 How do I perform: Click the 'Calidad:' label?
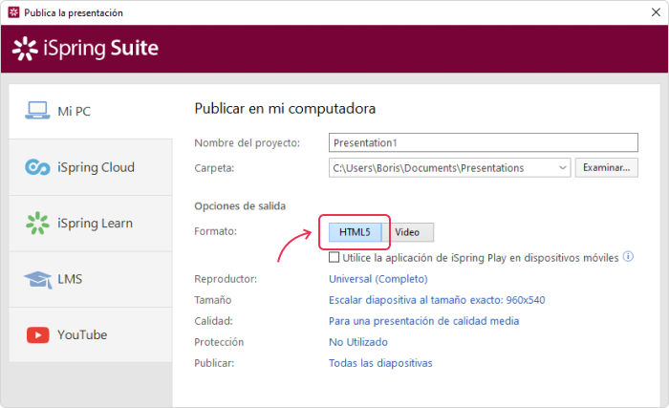click(x=213, y=321)
